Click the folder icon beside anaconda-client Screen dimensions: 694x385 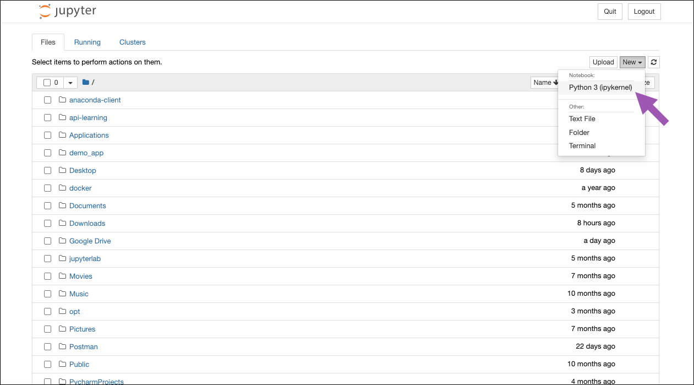[x=62, y=100]
